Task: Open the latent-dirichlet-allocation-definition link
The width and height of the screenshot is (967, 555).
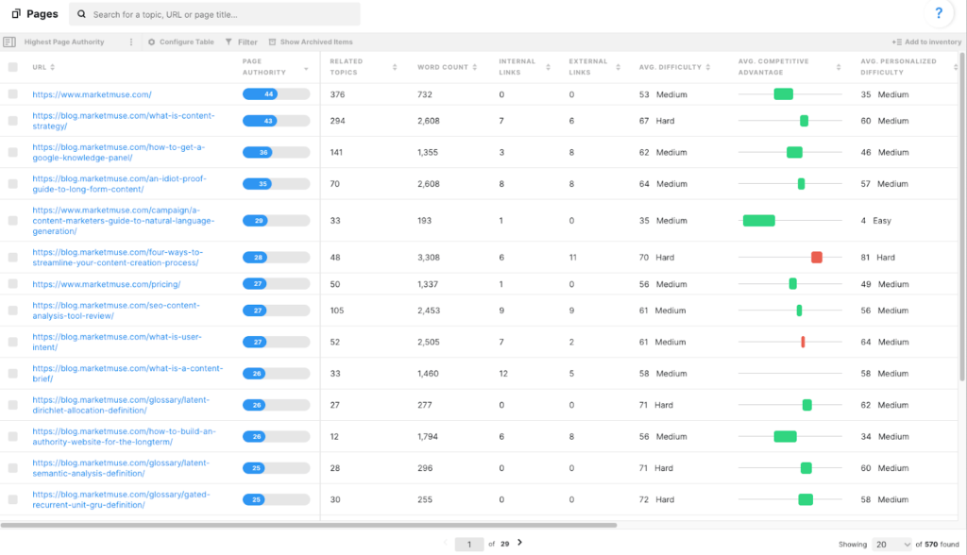Action: pos(121,405)
